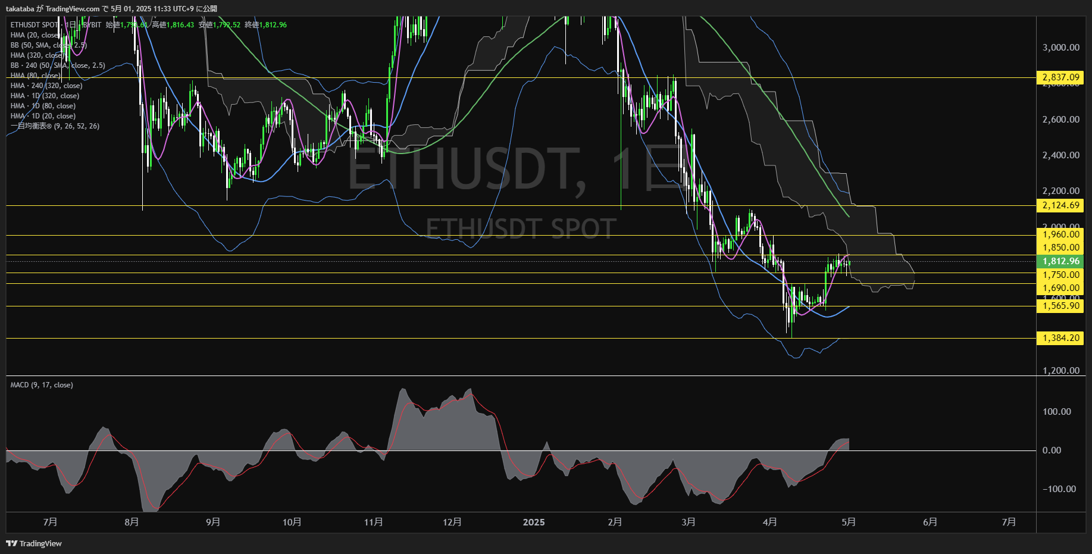Select the HMA · 1D (320, close) label
This screenshot has height=554, width=1092.
(45, 96)
